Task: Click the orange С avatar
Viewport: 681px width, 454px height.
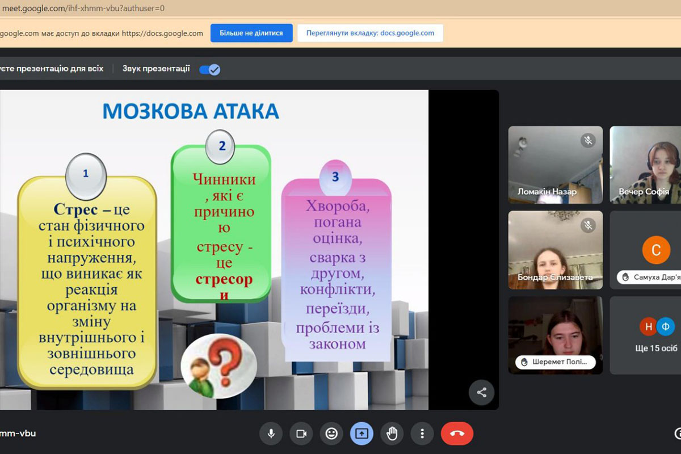Action: 656,250
